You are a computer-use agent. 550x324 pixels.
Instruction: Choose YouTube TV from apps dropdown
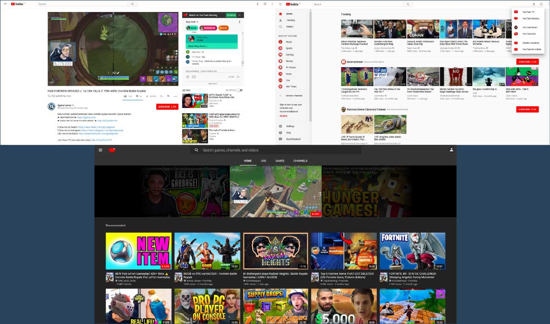point(528,12)
